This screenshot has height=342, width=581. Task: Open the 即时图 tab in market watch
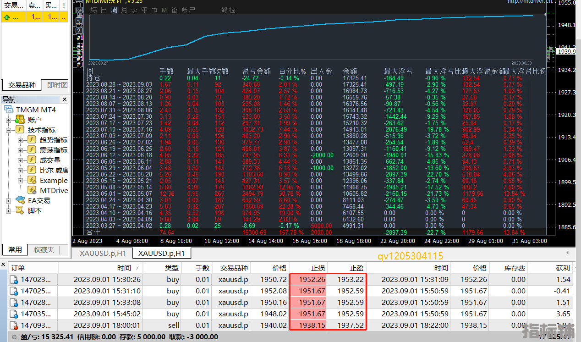[x=57, y=85]
